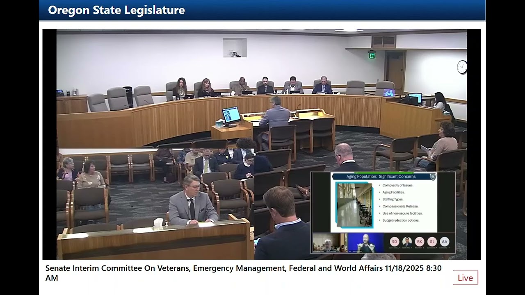525x295 pixels.
Task: Click the AA participant avatar in video
Action: click(445, 241)
